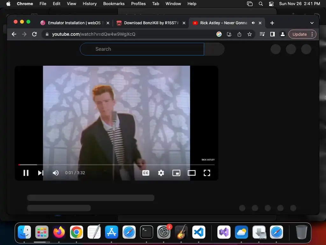
Task: Open Terminal from the Dock
Action: click(x=146, y=232)
